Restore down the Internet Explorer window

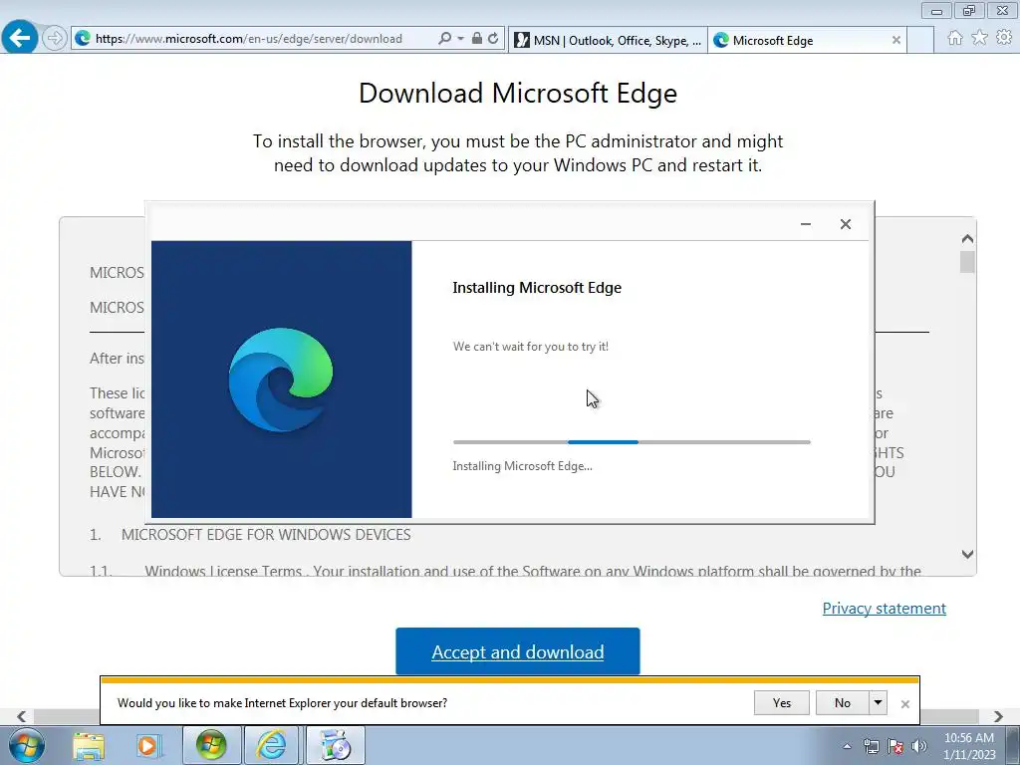coord(969,10)
